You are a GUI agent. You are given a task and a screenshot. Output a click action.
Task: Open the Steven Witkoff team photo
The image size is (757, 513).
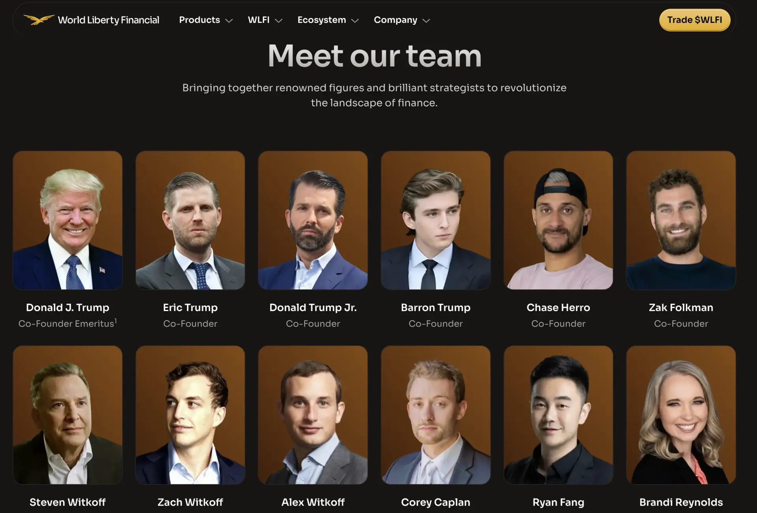coord(68,415)
